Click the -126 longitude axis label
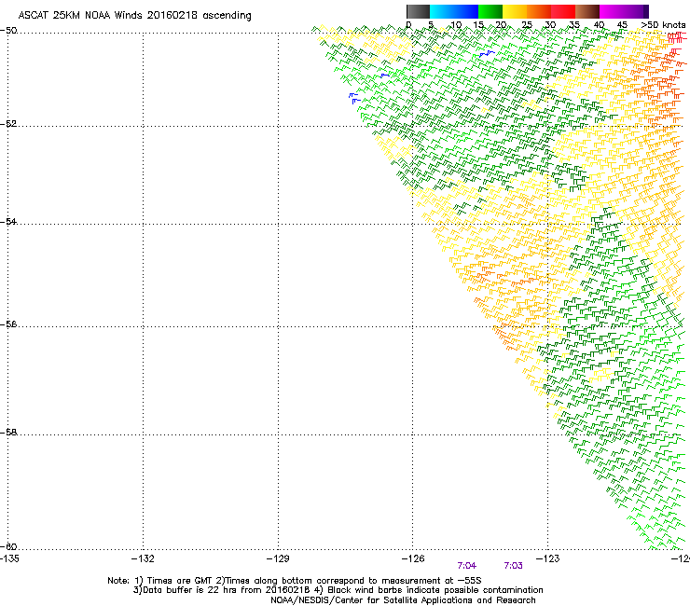Viewport: 690px width, 606px height. (x=413, y=558)
